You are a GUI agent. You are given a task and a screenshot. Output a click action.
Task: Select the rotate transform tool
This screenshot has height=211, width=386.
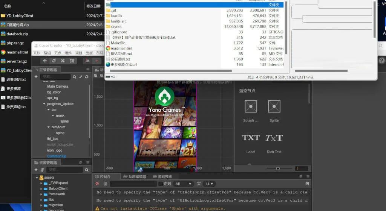54,61
